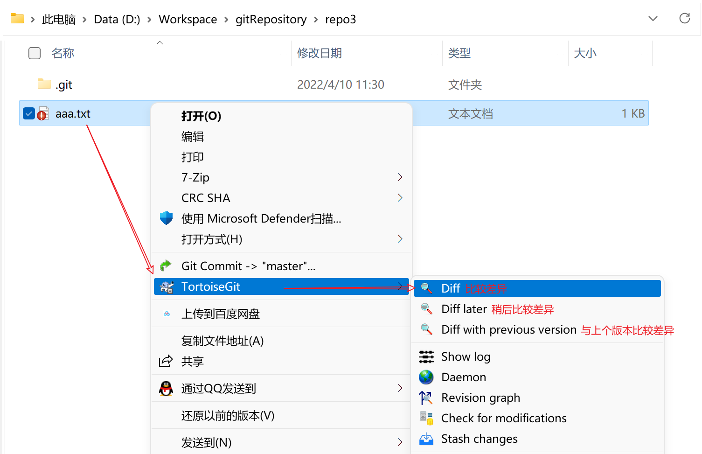This screenshot has height=454, width=702.
Task: Click the Show log icon
Action: pyautogui.click(x=426, y=357)
